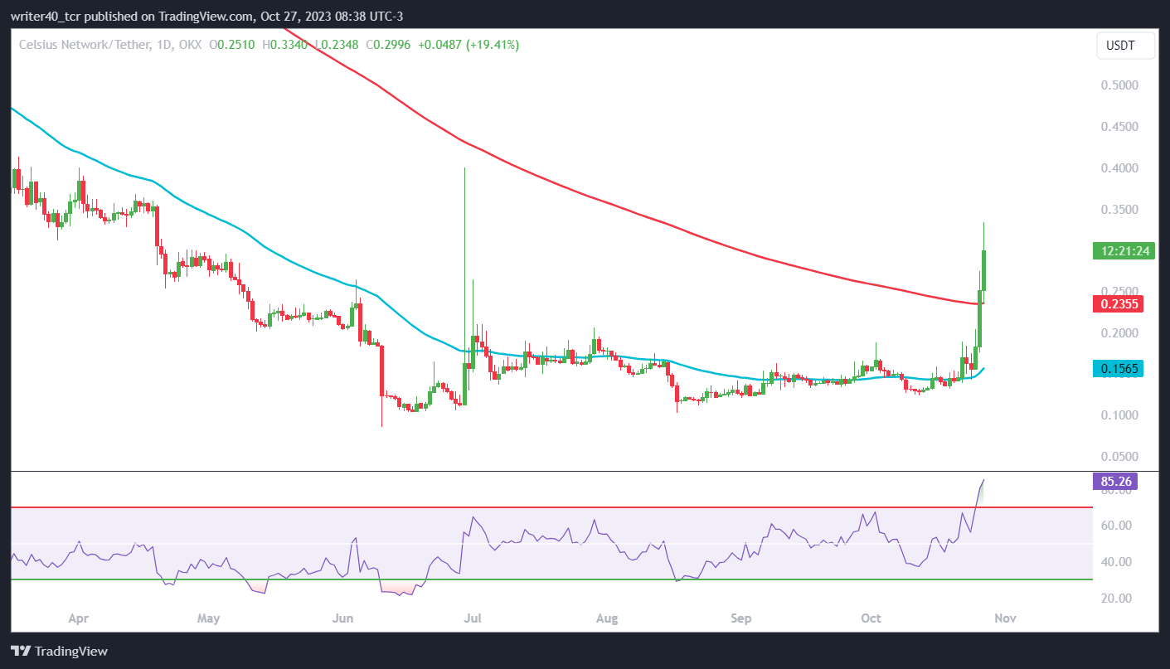Image resolution: width=1170 pixels, height=669 pixels.
Task: Select the open value O0.2510
Action: click(x=233, y=45)
